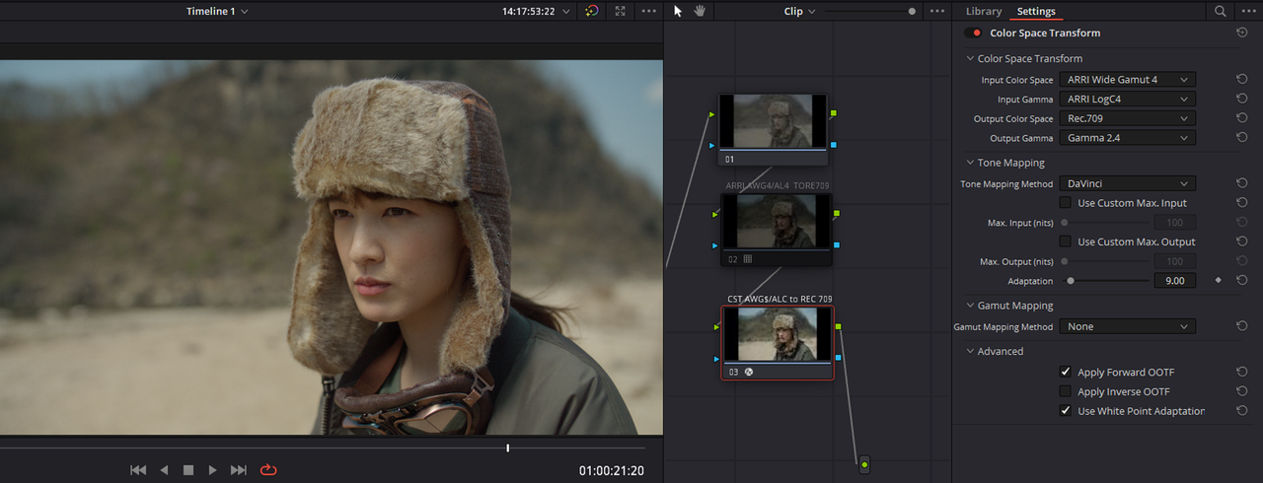
Task: Open node editor three-dot options menu
Action: click(937, 11)
